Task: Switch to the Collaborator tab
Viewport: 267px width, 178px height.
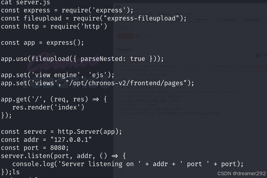Action: click(x=226, y=20)
